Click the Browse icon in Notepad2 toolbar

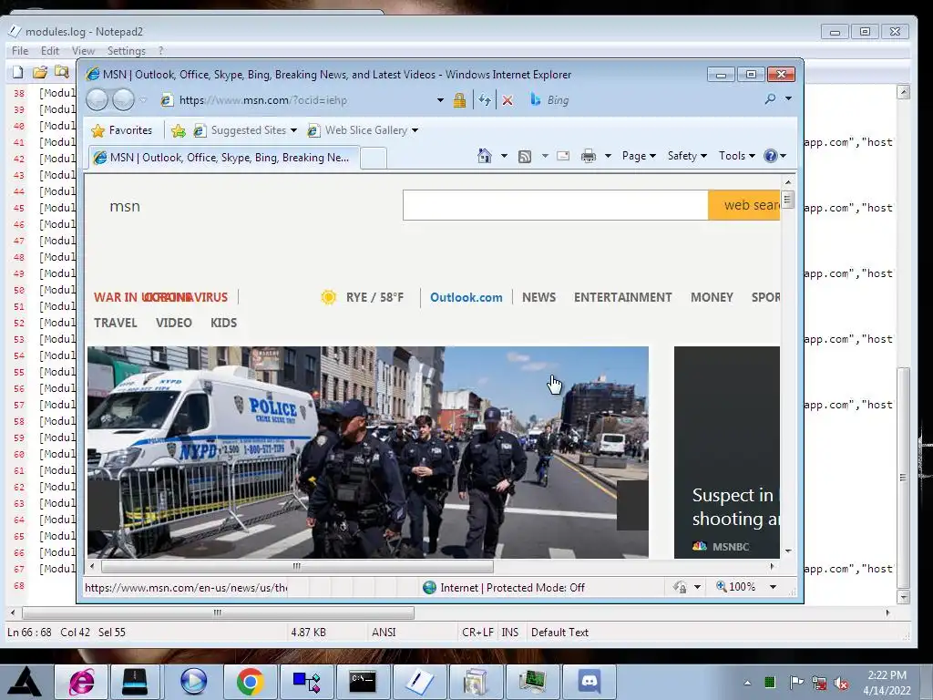pos(61,72)
